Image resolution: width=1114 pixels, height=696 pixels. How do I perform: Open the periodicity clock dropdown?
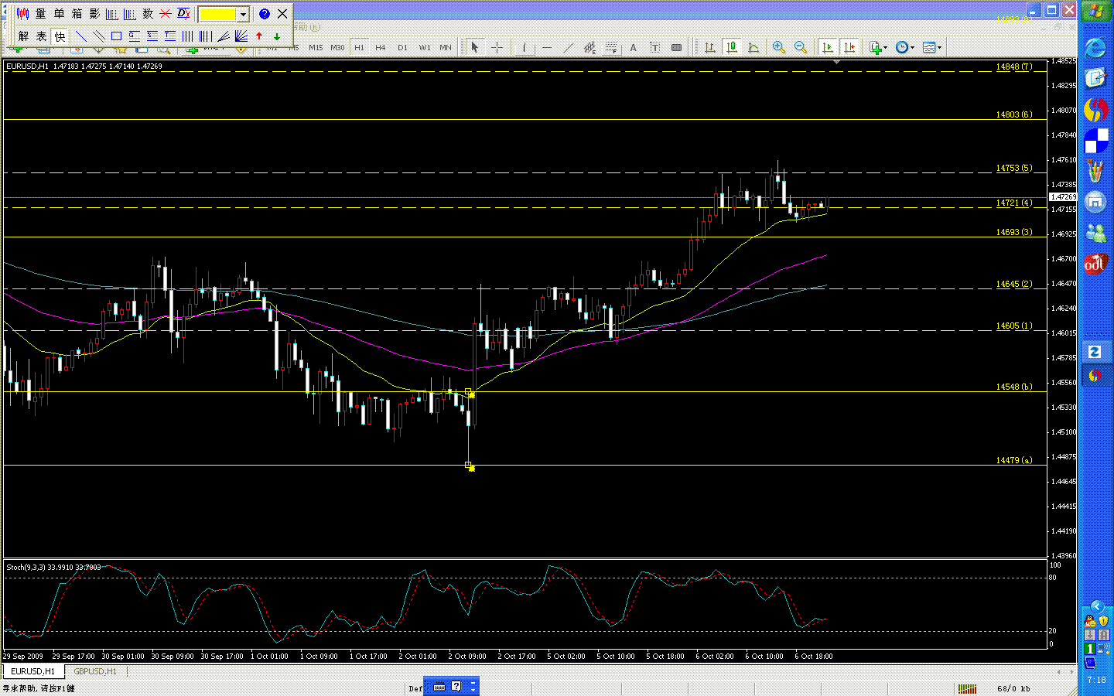point(904,48)
